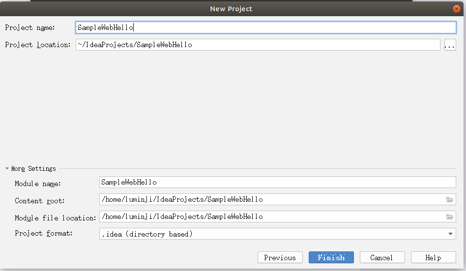Cancel the new project wizard
The image size is (466, 271).
coord(382,257)
